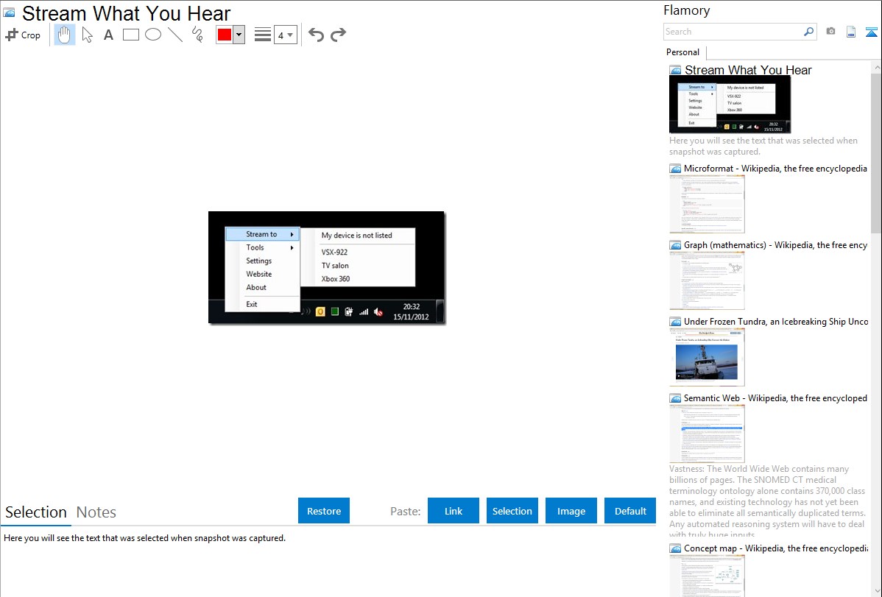Click the Tools menu item in snapshot
The width and height of the screenshot is (882, 597).
pyautogui.click(x=263, y=247)
